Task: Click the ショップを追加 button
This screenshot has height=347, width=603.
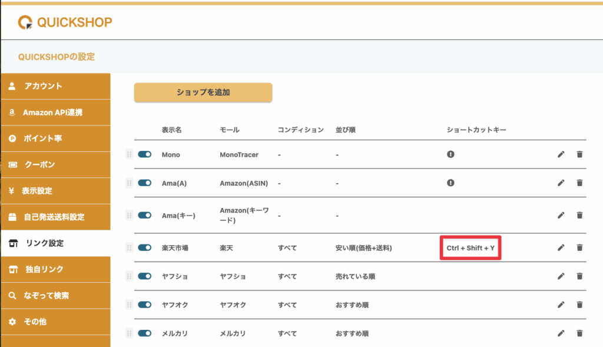Action: click(x=203, y=92)
